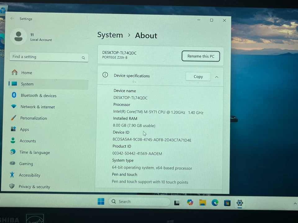Click the Home icon in the Settings sidebar
Viewport: 298px width, 223px height.
(x=15, y=72)
